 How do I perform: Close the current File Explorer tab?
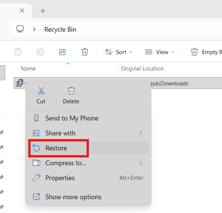(22, 10)
